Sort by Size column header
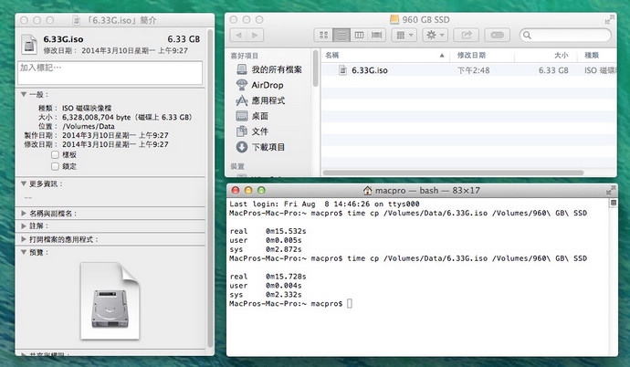Viewport: 630px width, 367px height. click(546, 56)
